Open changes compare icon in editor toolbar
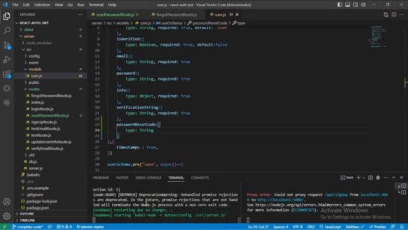Image resolution: width=408 pixels, height=230 pixels. (386, 15)
